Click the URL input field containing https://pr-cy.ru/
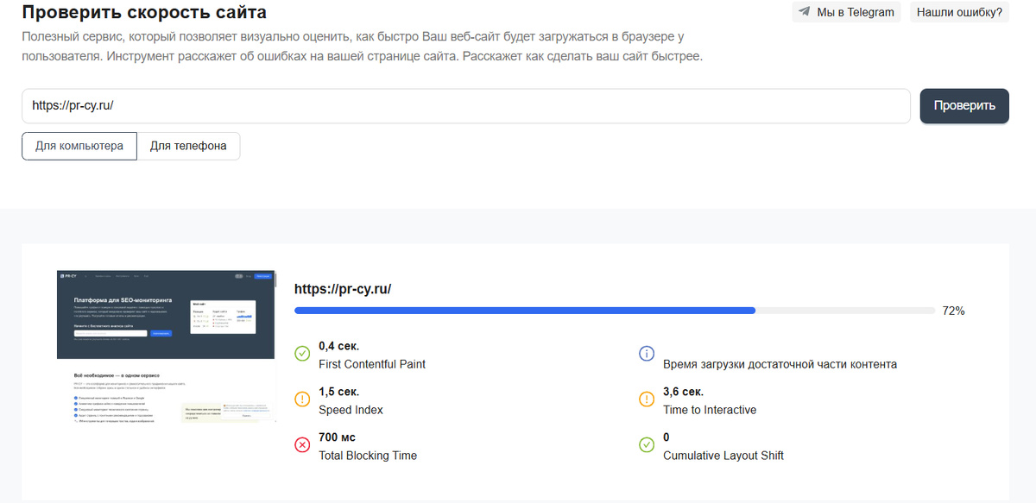The width and height of the screenshot is (1036, 503). pyautogui.click(x=466, y=106)
